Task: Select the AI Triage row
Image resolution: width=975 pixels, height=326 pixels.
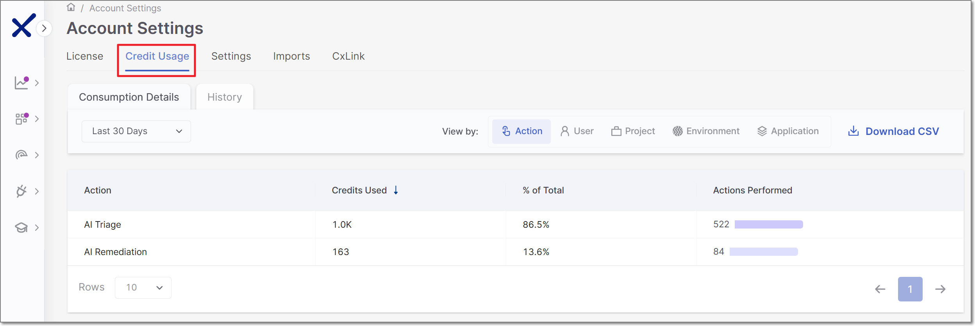Action: [x=516, y=225]
